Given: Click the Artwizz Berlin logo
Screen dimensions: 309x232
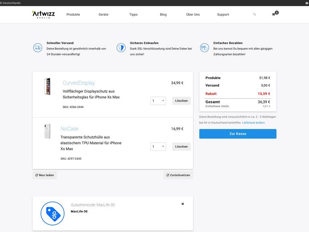Looking at the screenshot, I should coord(43,14).
